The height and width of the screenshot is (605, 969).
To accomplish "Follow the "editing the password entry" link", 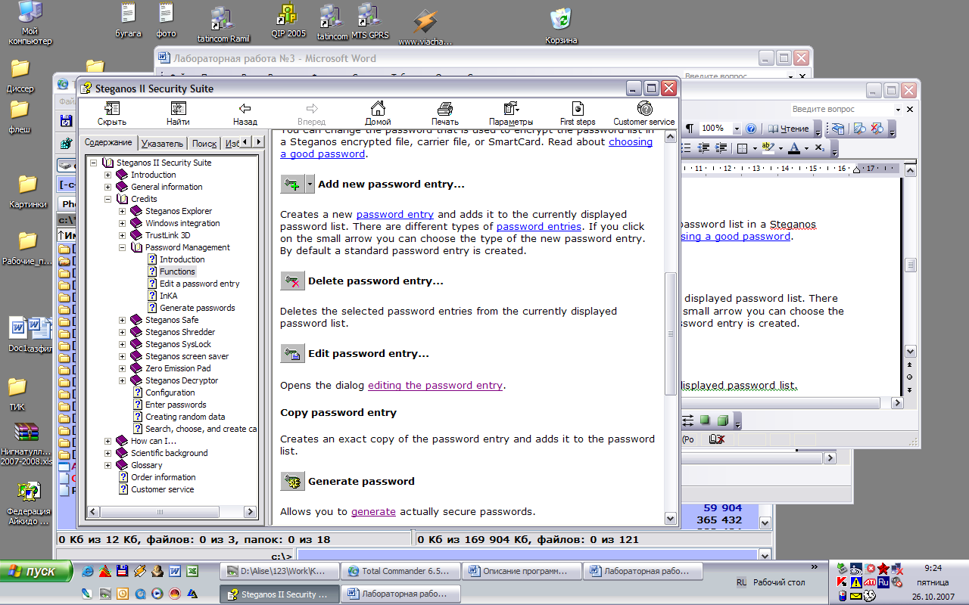I will tap(435, 385).
